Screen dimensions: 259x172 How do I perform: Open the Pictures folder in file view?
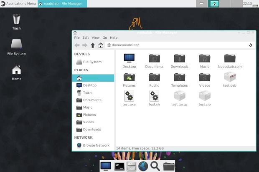point(129,80)
